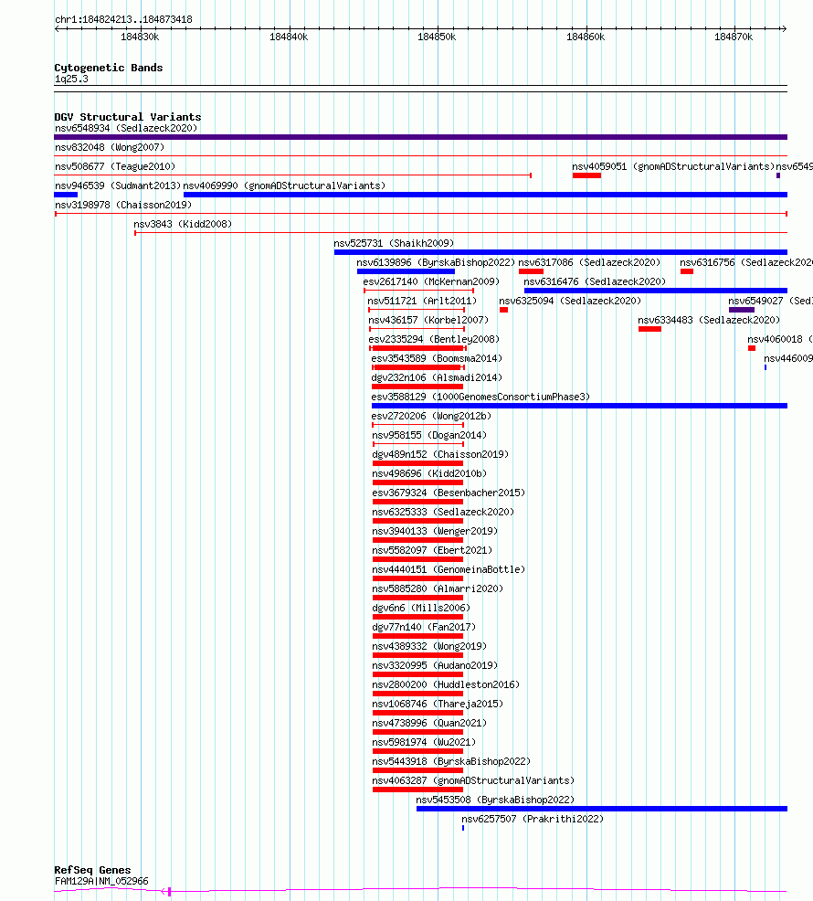This screenshot has height=901, width=813.
Task: Click nsv4738996 (Quan2021) label
Action: click(x=429, y=724)
